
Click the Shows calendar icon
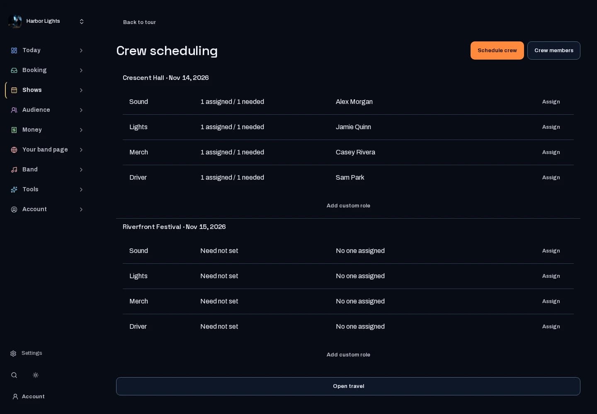click(x=14, y=90)
